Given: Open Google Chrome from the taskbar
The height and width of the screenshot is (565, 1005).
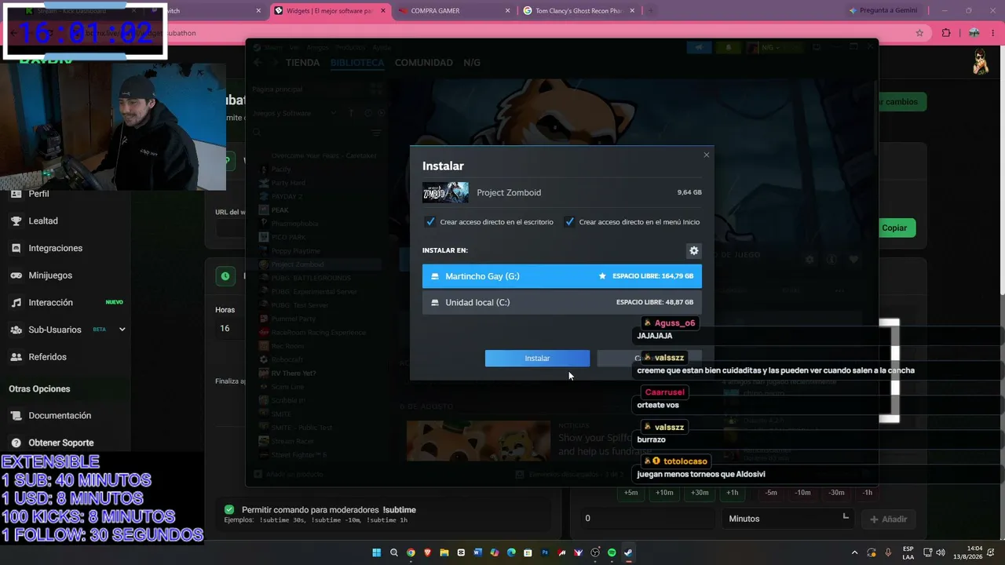Looking at the screenshot, I should (x=411, y=552).
